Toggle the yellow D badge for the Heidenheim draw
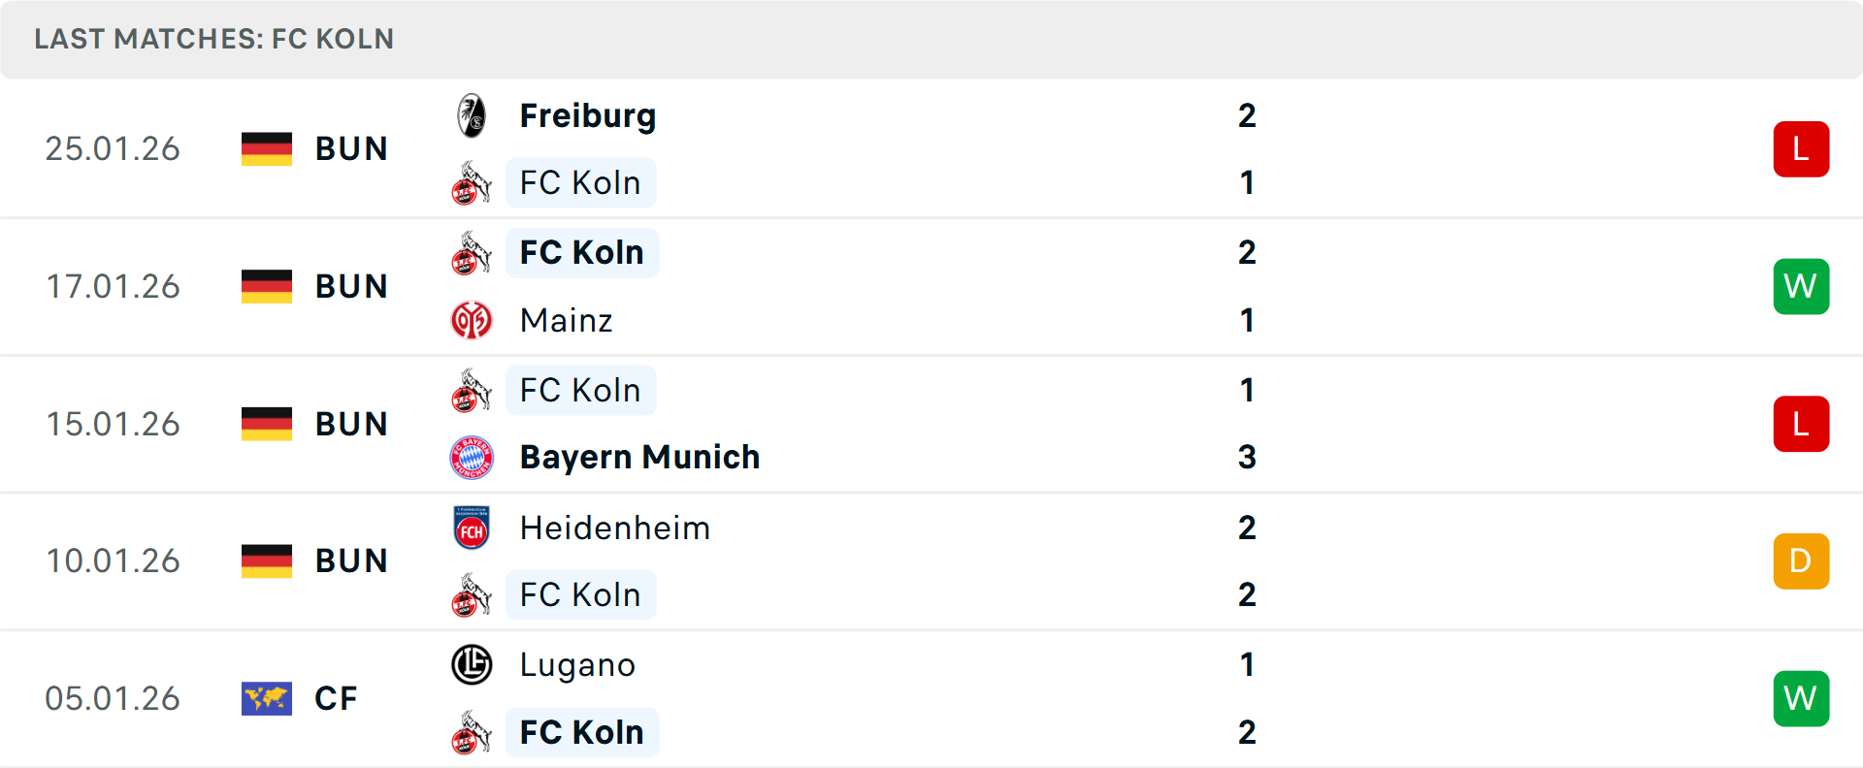The width and height of the screenshot is (1863, 768). [1801, 560]
